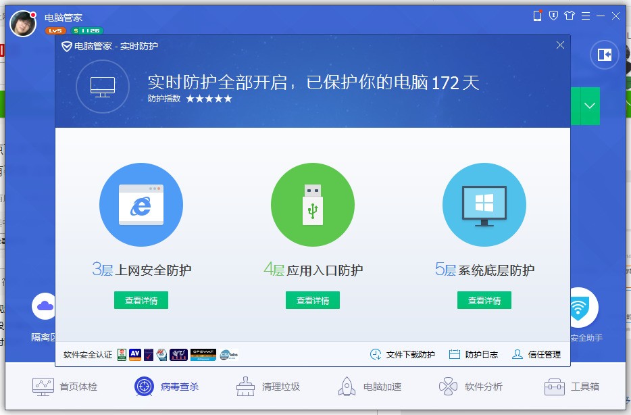Switch to 病毒查杀 tab
The width and height of the screenshot is (631, 415).
167,387
